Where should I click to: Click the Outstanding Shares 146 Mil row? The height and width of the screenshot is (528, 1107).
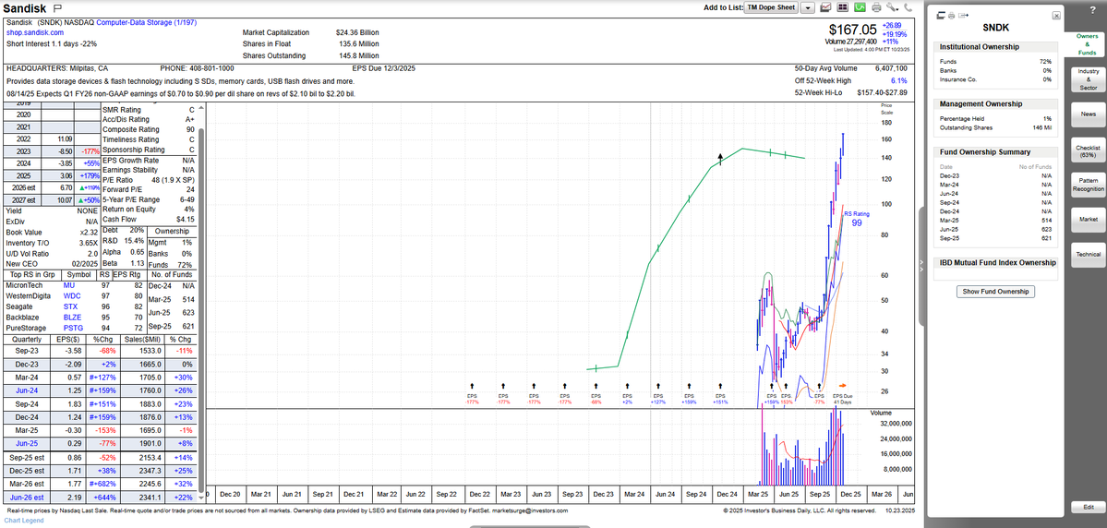[x=995, y=127]
